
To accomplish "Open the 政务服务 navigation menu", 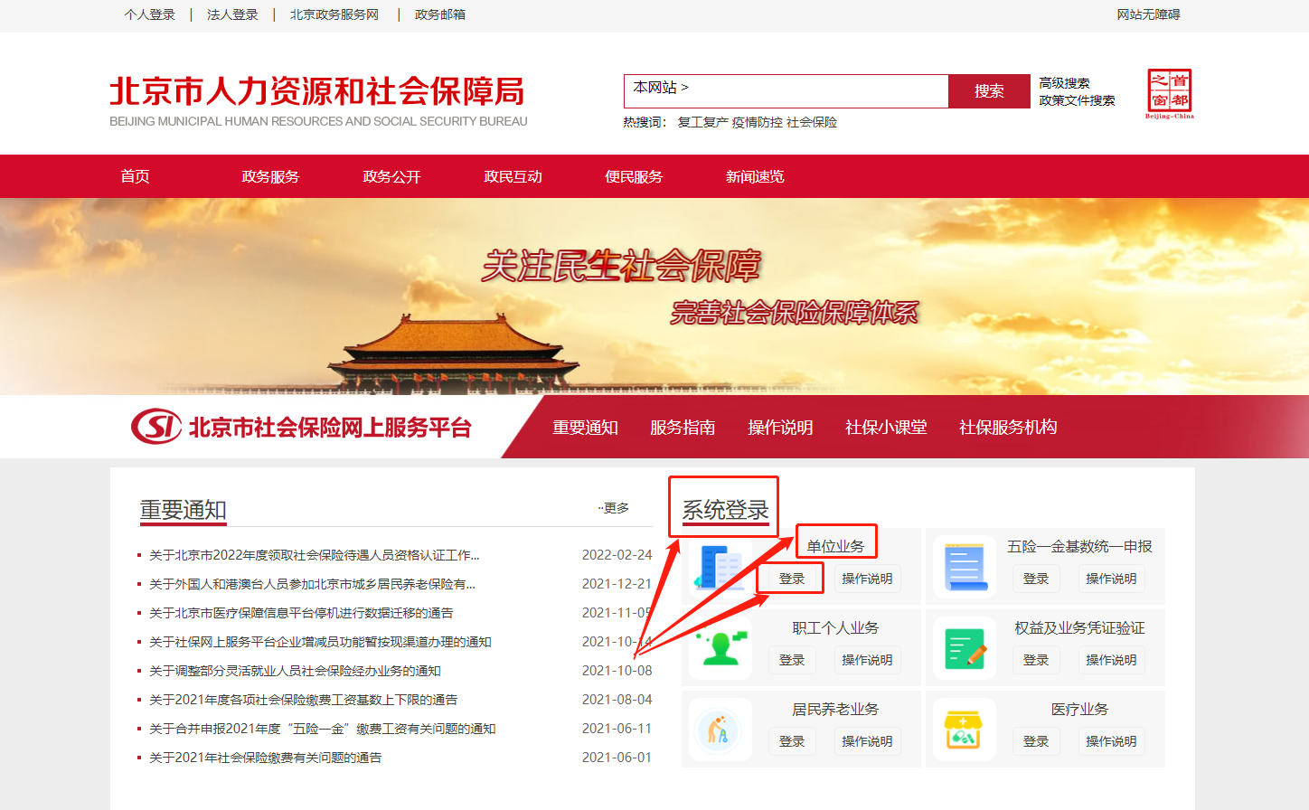I will pos(270,176).
